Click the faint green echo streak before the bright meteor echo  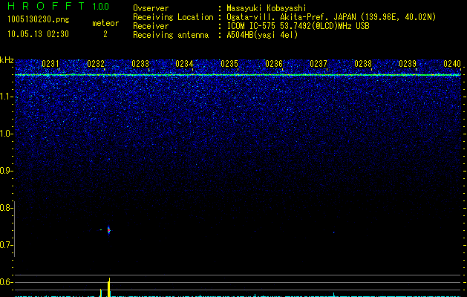click(x=101, y=229)
